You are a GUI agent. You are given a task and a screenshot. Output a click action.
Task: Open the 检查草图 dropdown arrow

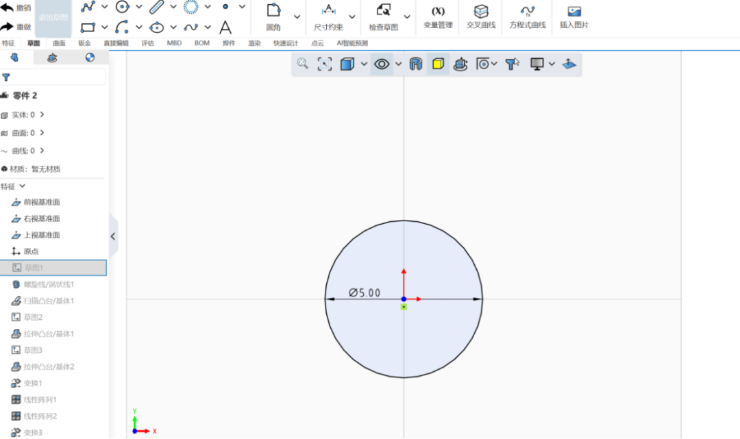pos(407,17)
